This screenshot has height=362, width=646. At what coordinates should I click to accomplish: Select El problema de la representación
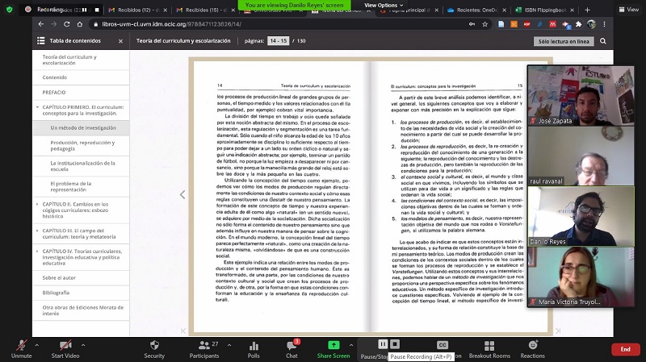[x=81, y=187]
